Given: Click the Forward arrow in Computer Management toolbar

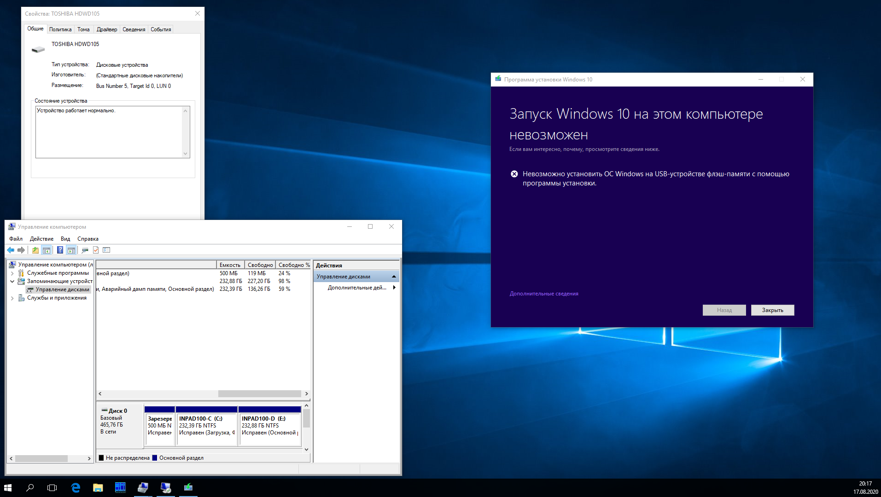Looking at the screenshot, I should (x=21, y=250).
